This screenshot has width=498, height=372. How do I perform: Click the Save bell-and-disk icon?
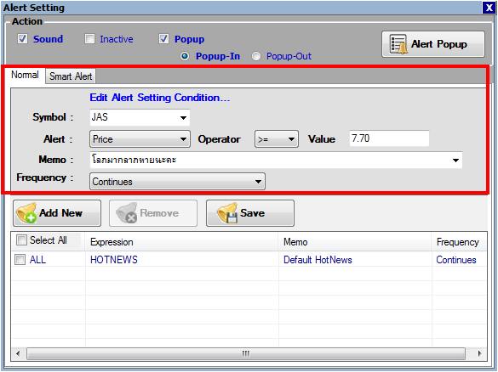(227, 213)
